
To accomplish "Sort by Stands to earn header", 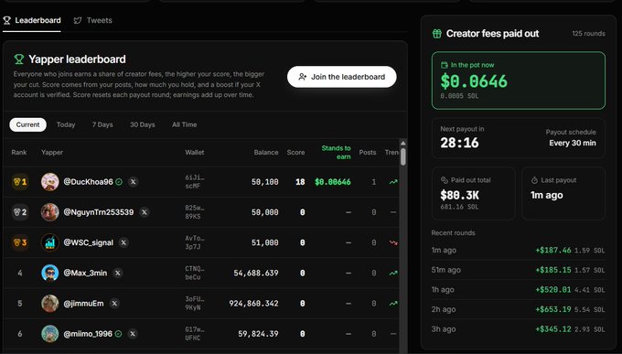I will tap(336, 153).
